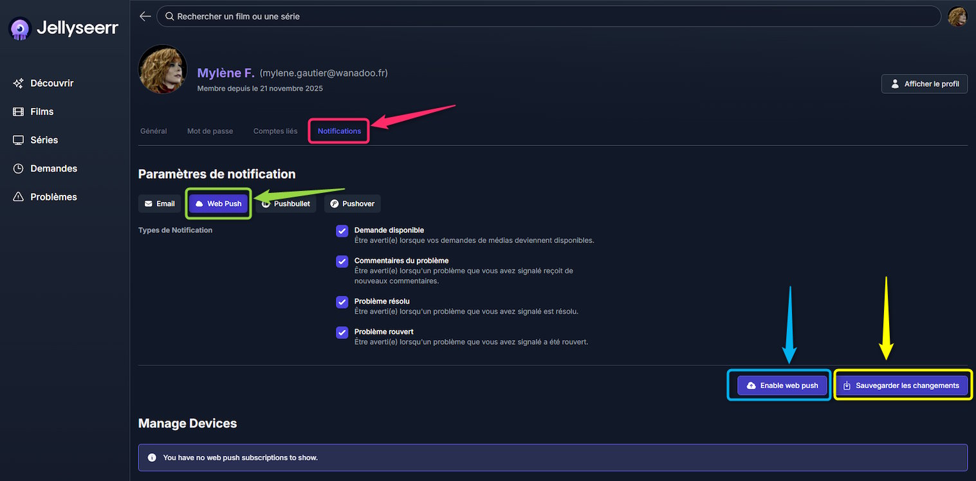
Task: Click the Enable web push button
Action: pyautogui.click(x=782, y=386)
